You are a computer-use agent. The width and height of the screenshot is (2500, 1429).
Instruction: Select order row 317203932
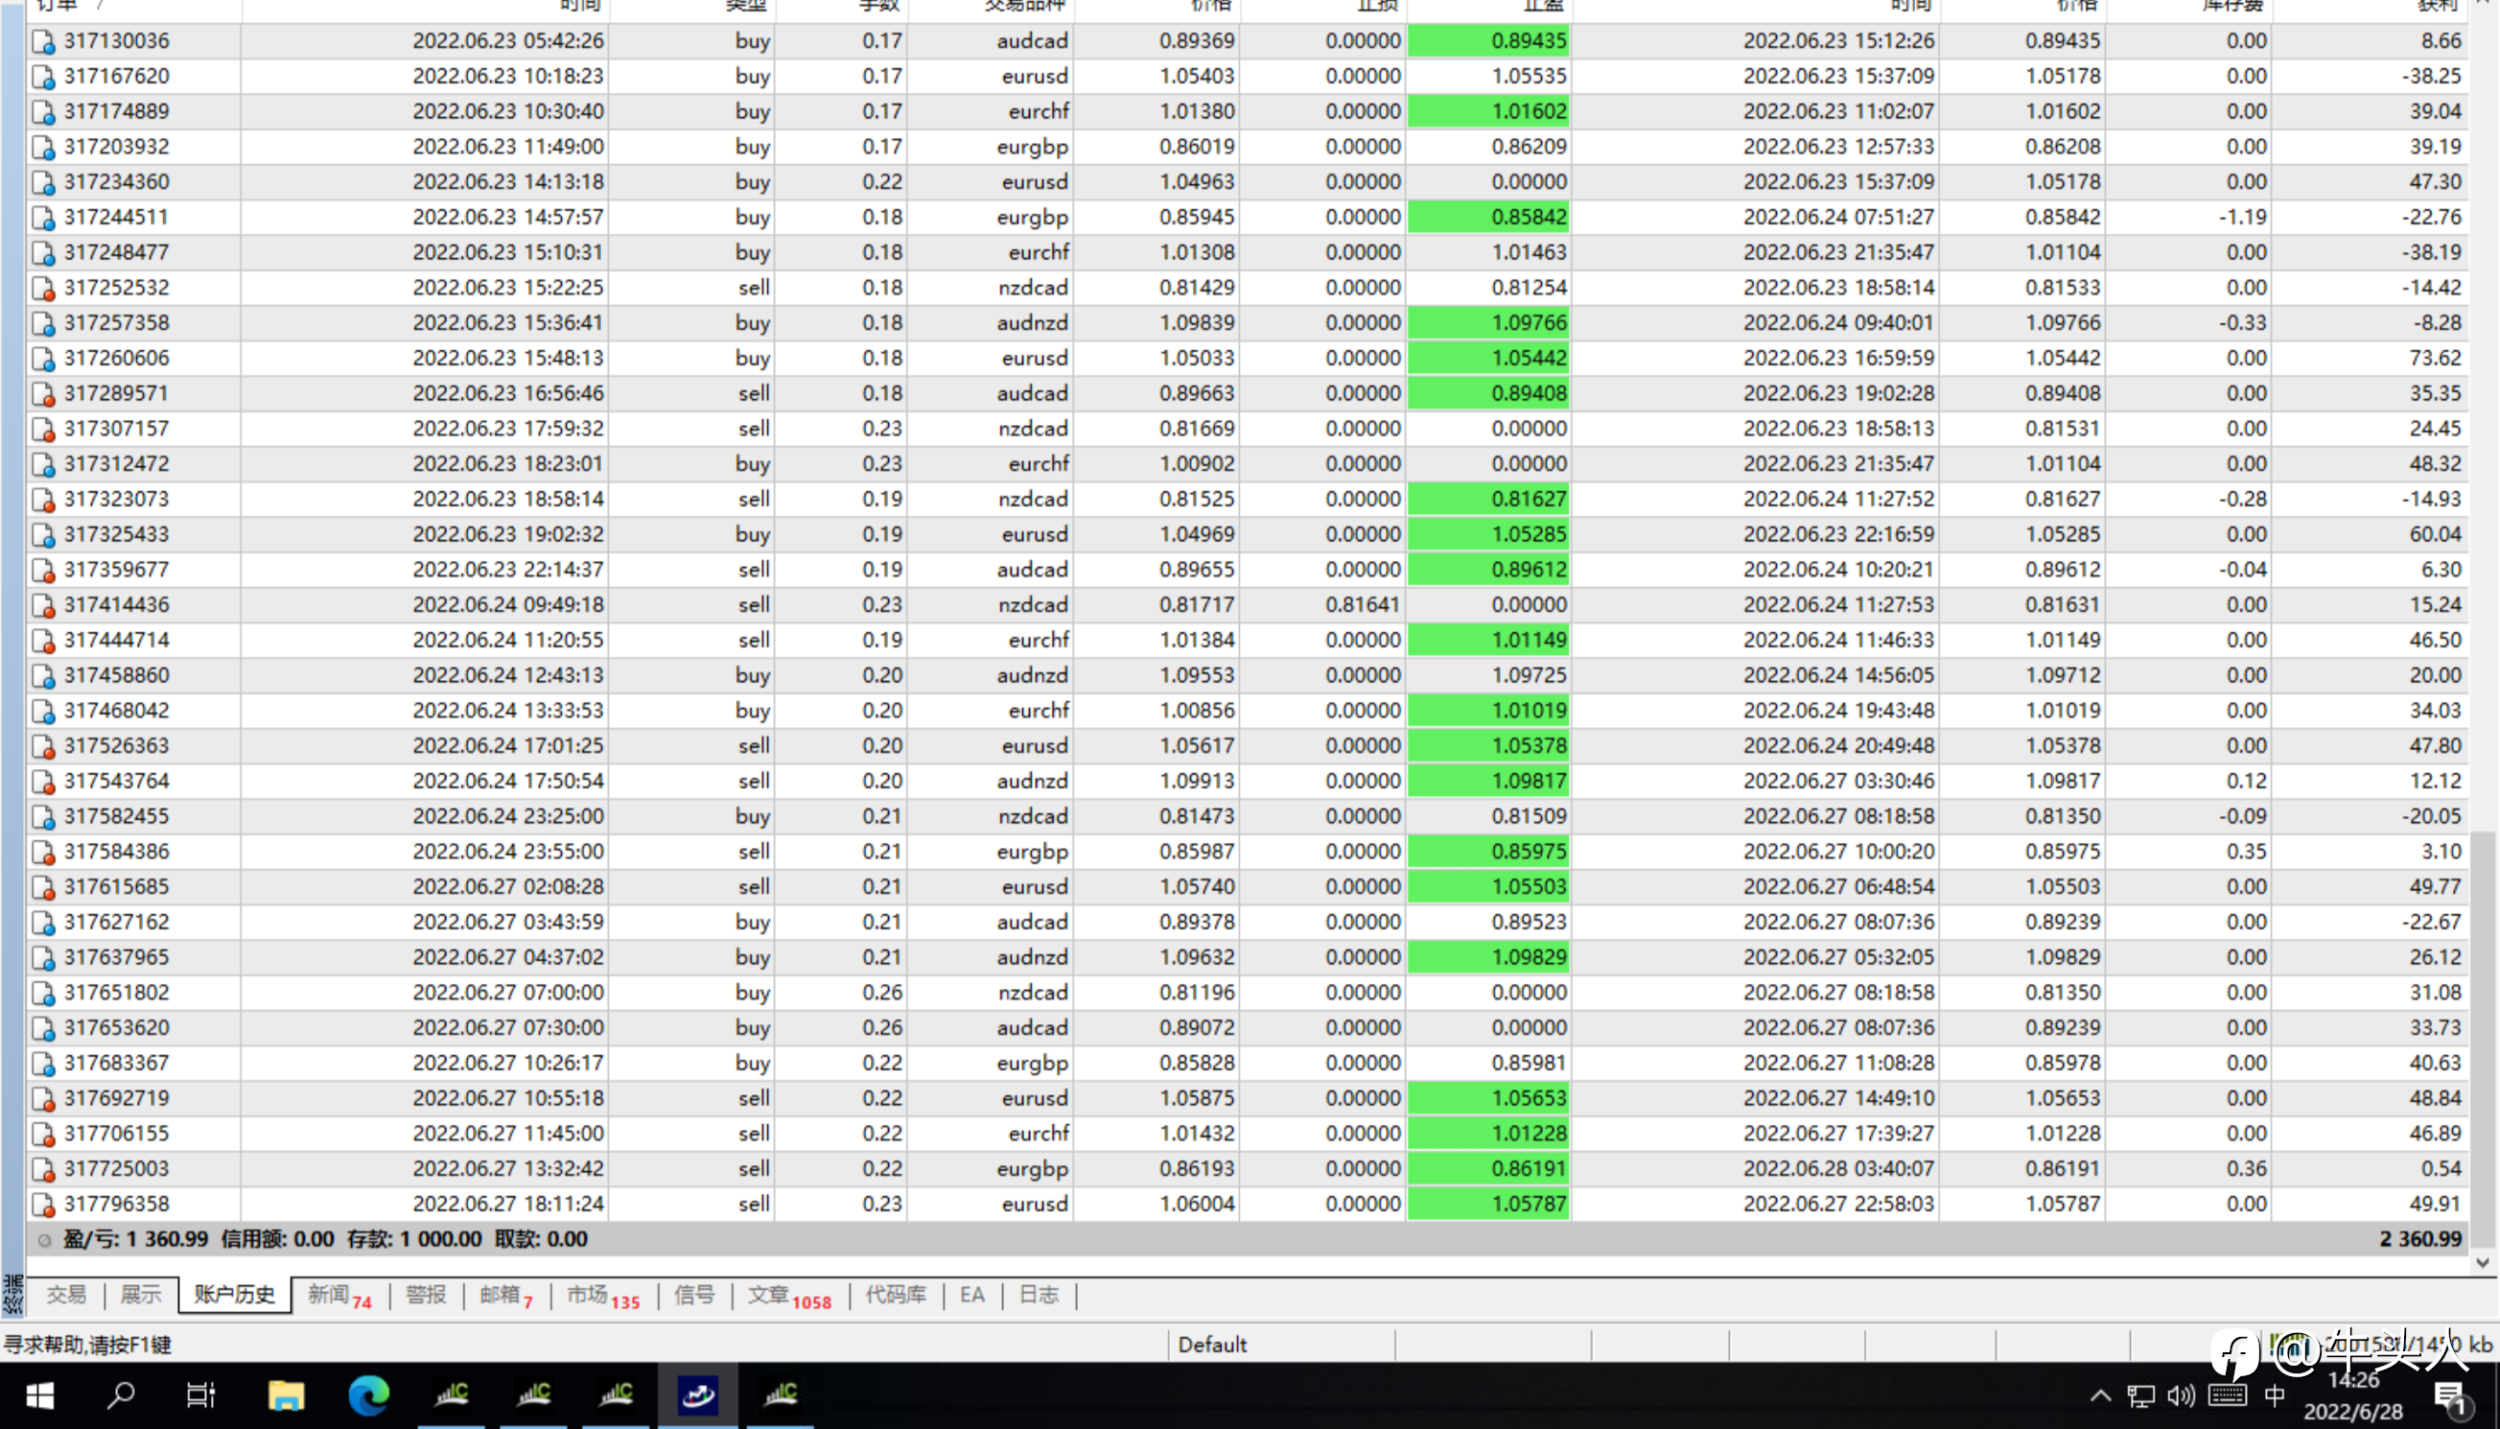(1246, 148)
